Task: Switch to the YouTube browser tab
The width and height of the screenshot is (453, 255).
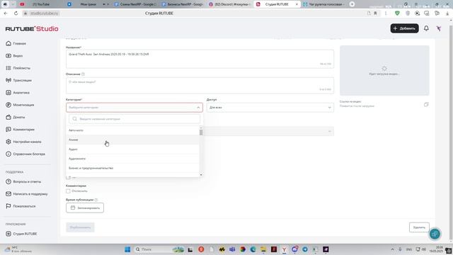Action: [x=41, y=4]
